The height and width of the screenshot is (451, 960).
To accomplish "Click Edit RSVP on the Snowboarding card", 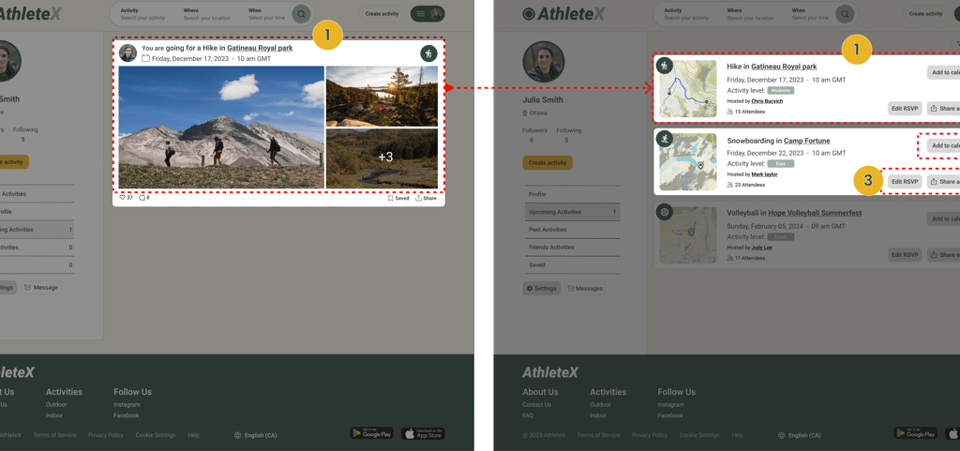I will tap(905, 182).
